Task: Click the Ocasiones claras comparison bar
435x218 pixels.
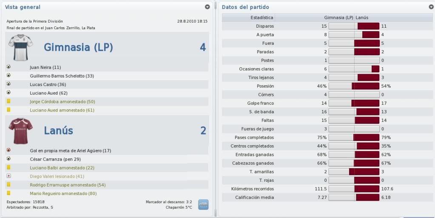Action: pos(354,69)
